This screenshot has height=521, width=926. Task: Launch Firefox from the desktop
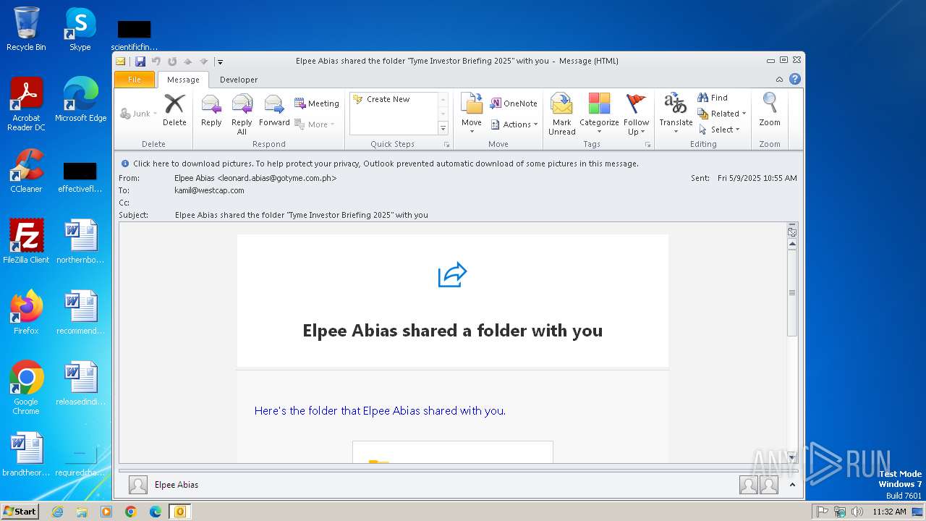pos(26,313)
